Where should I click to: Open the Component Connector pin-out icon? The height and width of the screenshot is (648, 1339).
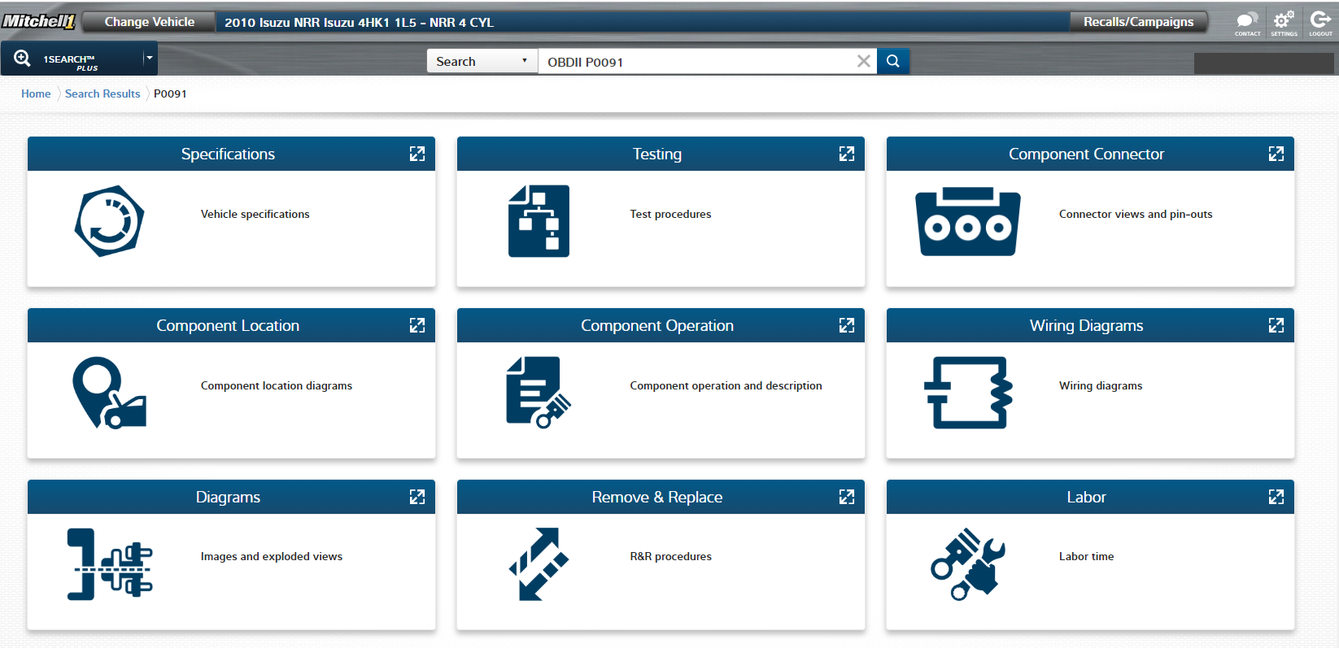967,222
